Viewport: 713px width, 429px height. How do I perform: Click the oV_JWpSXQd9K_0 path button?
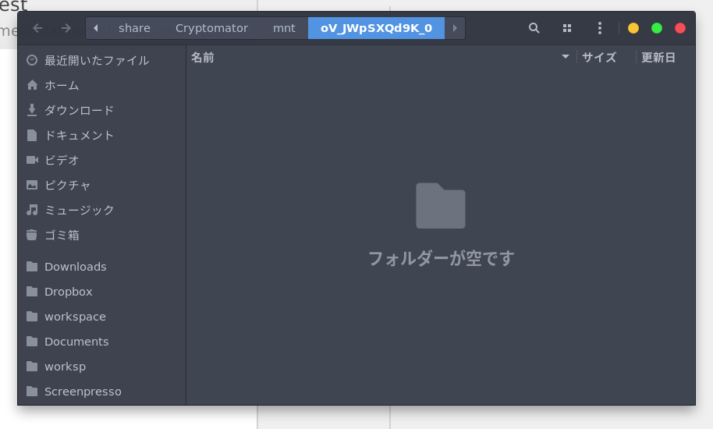point(376,28)
